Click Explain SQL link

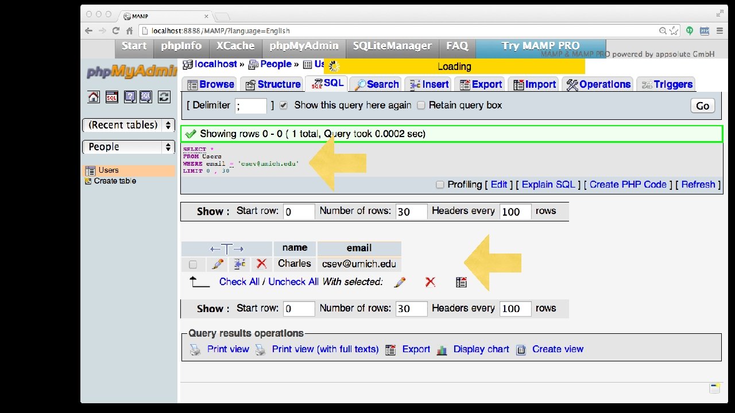548,185
